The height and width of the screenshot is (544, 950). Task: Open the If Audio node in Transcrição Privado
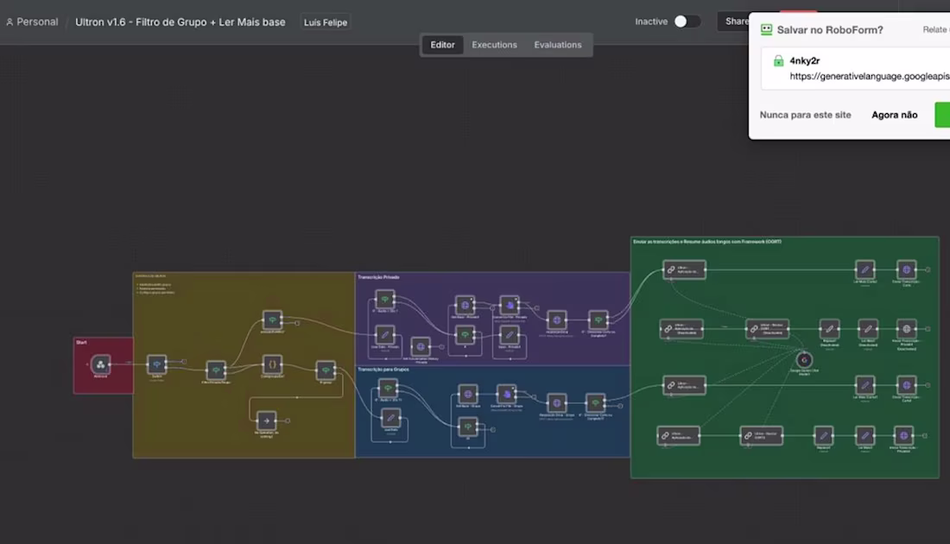(384, 300)
